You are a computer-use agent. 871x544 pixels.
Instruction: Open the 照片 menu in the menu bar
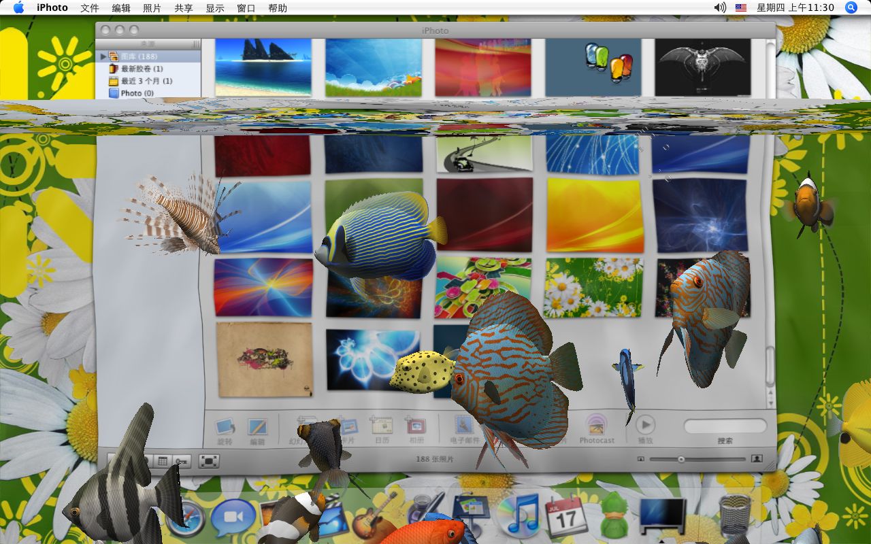[152, 8]
